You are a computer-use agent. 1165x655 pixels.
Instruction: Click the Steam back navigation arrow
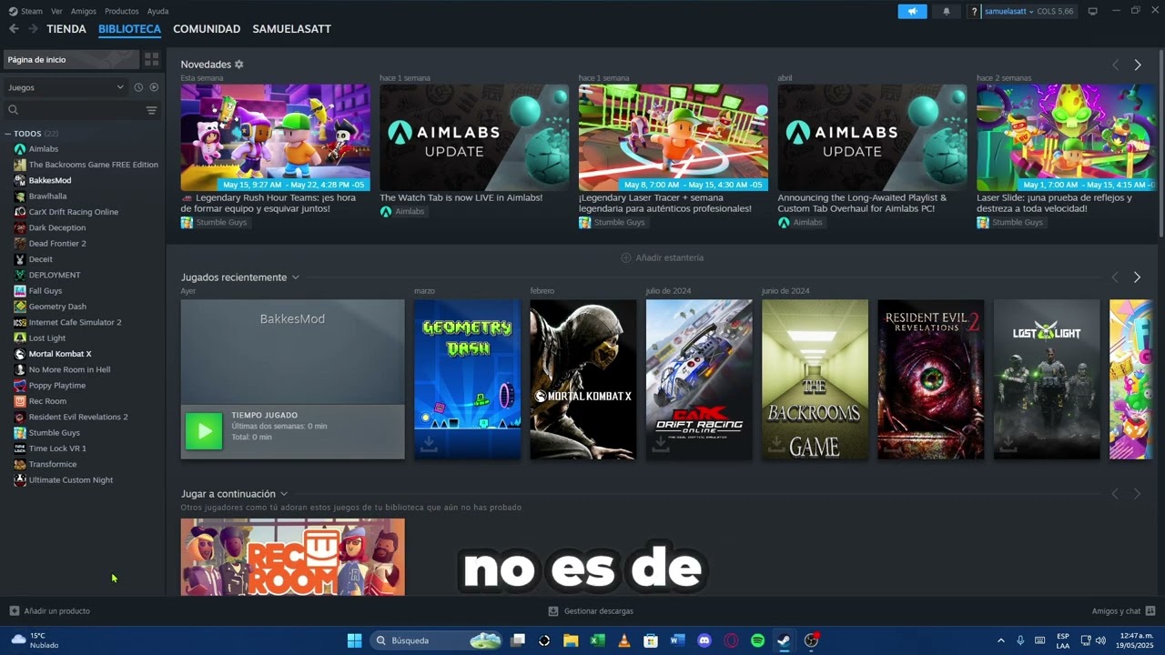coord(14,29)
